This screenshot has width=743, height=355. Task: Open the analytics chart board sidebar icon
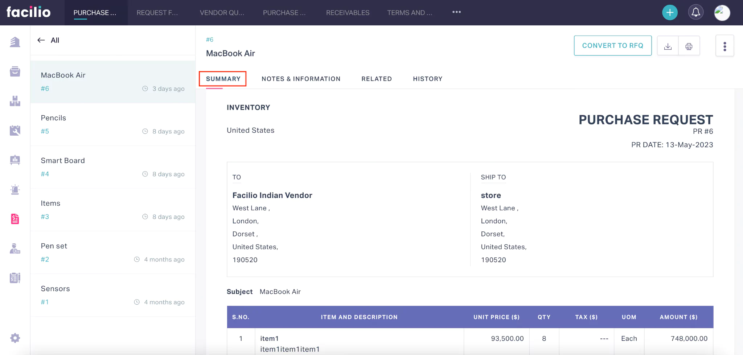(x=15, y=160)
